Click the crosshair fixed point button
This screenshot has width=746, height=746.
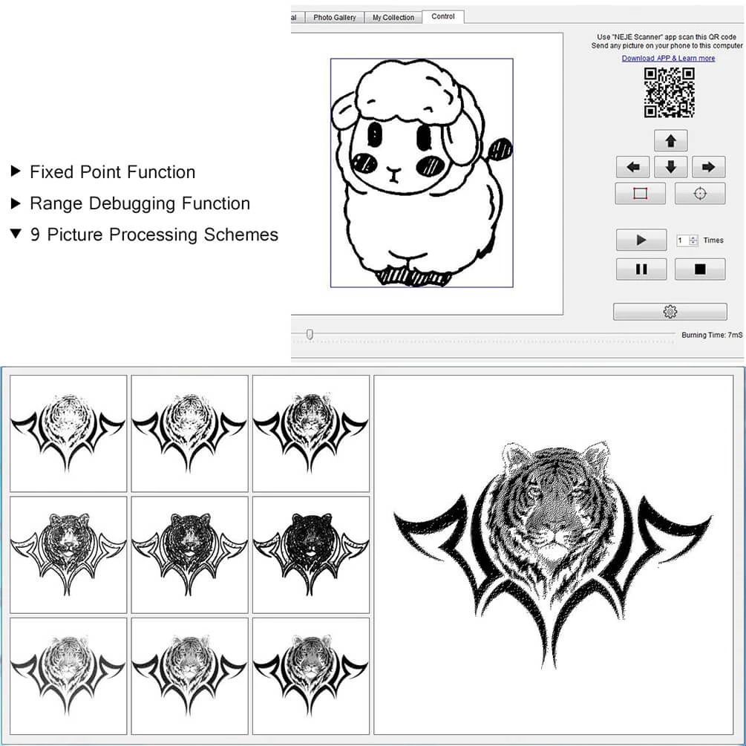[700, 194]
